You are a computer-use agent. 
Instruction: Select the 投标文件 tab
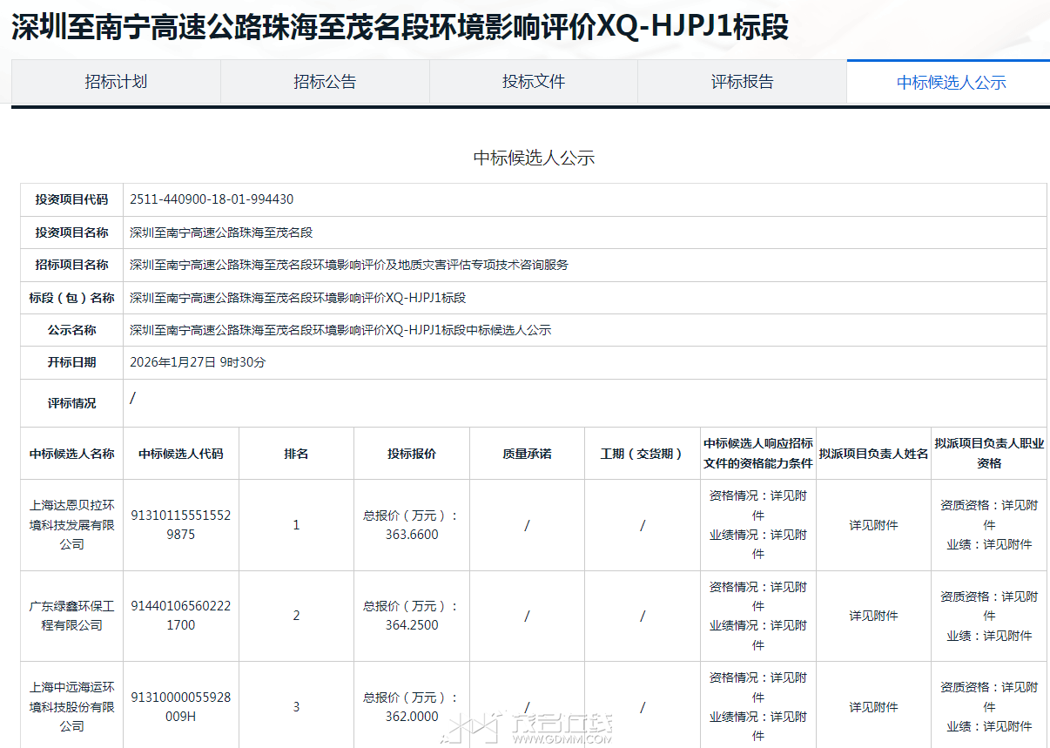point(534,82)
